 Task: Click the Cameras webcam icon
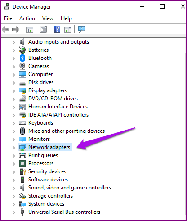(22, 66)
